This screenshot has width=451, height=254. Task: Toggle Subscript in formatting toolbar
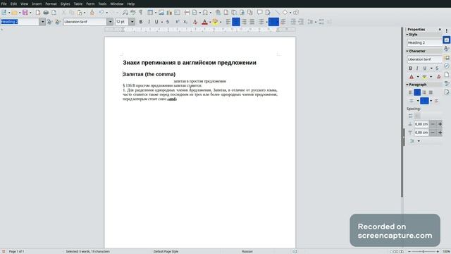pyautogui.click(x=185, y=22)
